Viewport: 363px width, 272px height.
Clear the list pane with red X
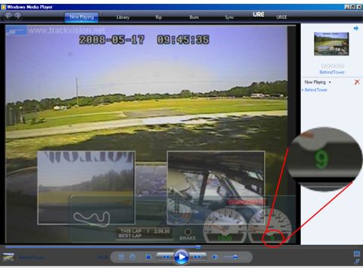tap(357, 82)
